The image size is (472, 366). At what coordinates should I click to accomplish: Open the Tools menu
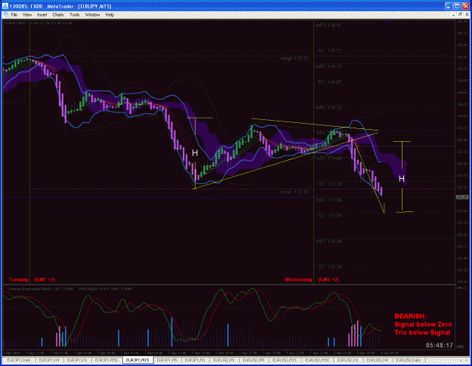tap(75, 14)
